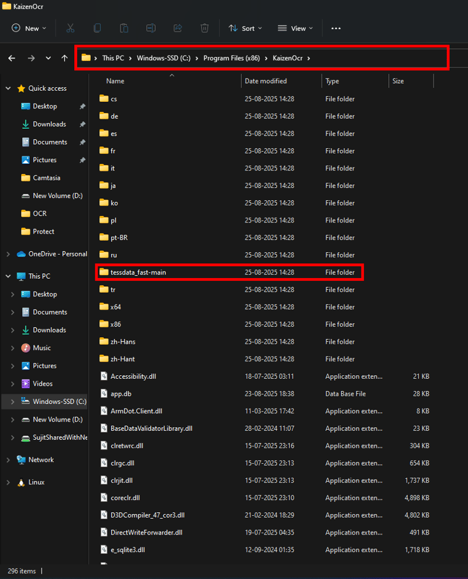Click the Paste clipboard icon
This screenshot has width=468, height=579.
click(x=124, y=28)
